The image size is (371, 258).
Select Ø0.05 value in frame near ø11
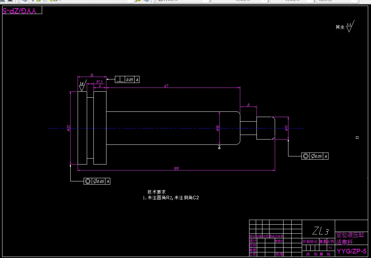(x=316, y=156)
